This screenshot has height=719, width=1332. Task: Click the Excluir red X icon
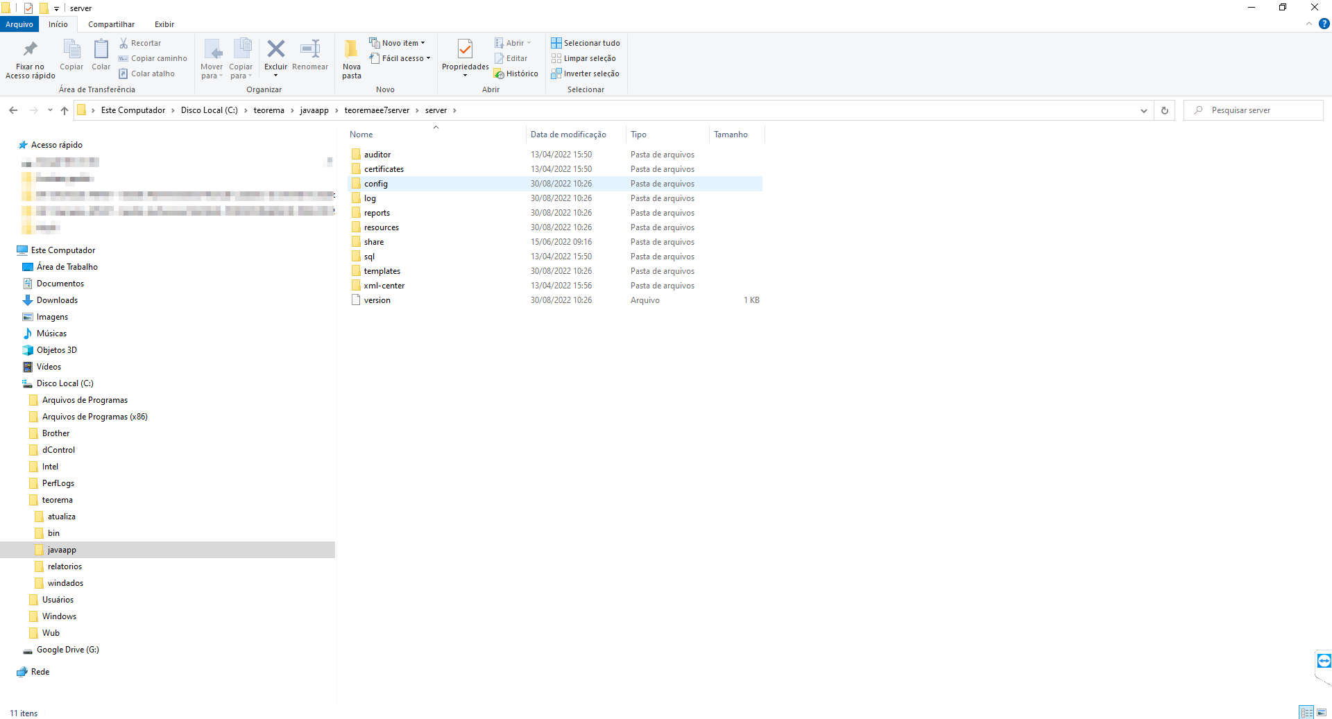pos(276,49)
